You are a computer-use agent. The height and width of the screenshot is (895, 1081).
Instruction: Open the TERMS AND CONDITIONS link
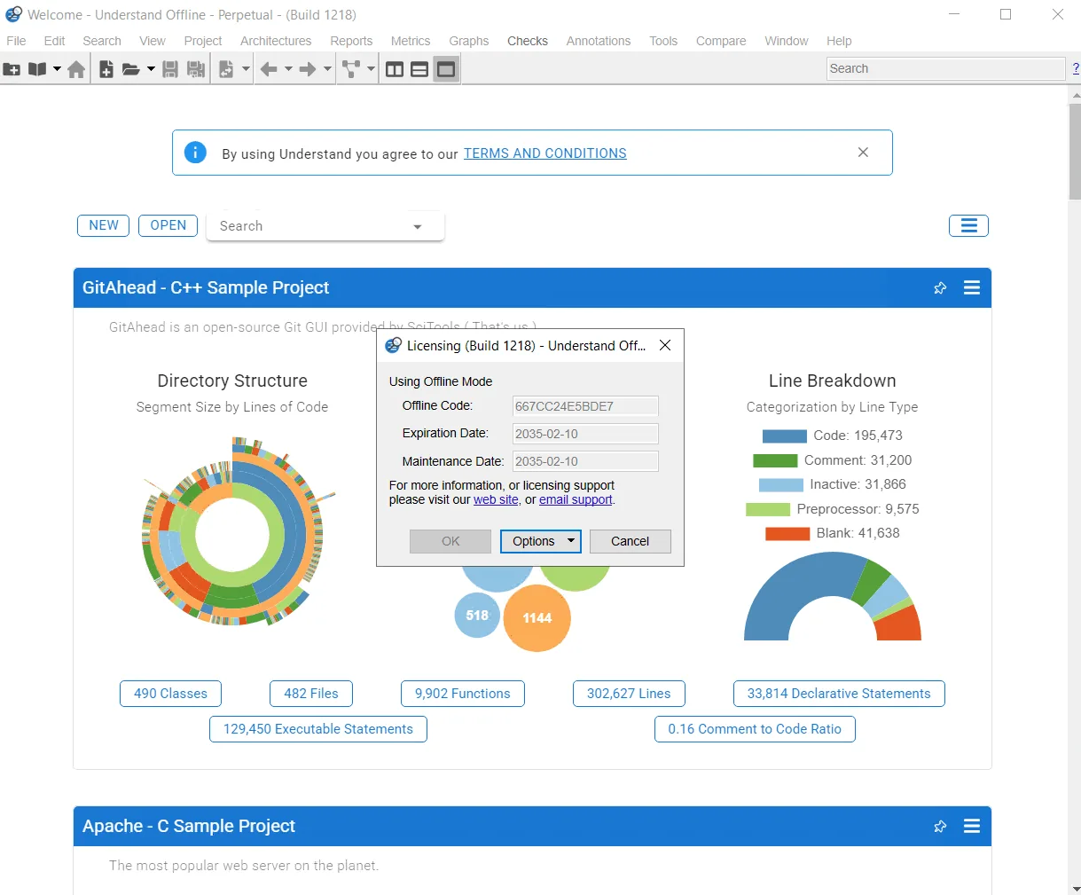tap(544, 153)
